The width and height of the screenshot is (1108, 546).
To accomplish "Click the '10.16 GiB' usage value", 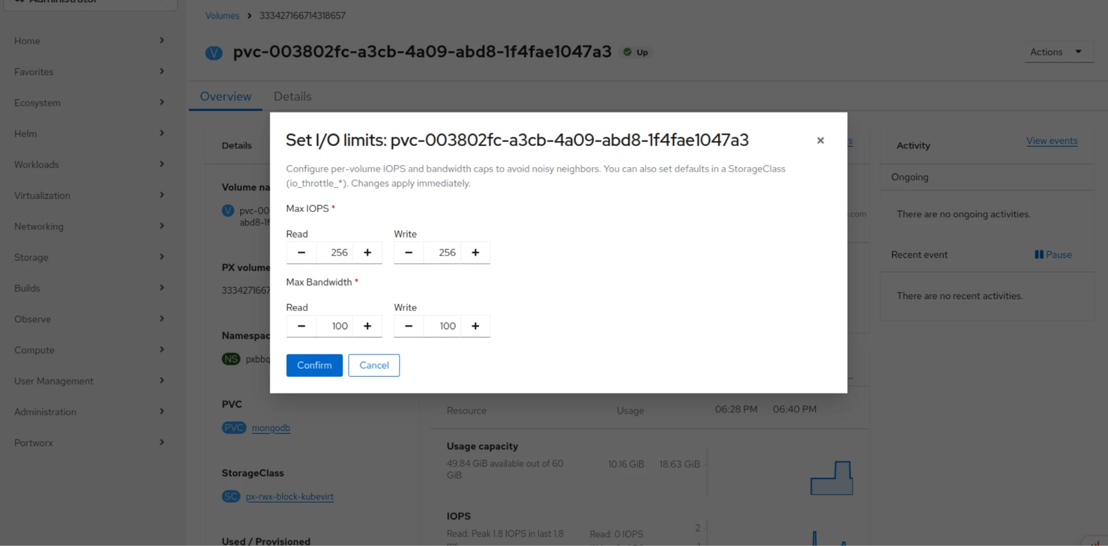I will click(x=626, y=464).
